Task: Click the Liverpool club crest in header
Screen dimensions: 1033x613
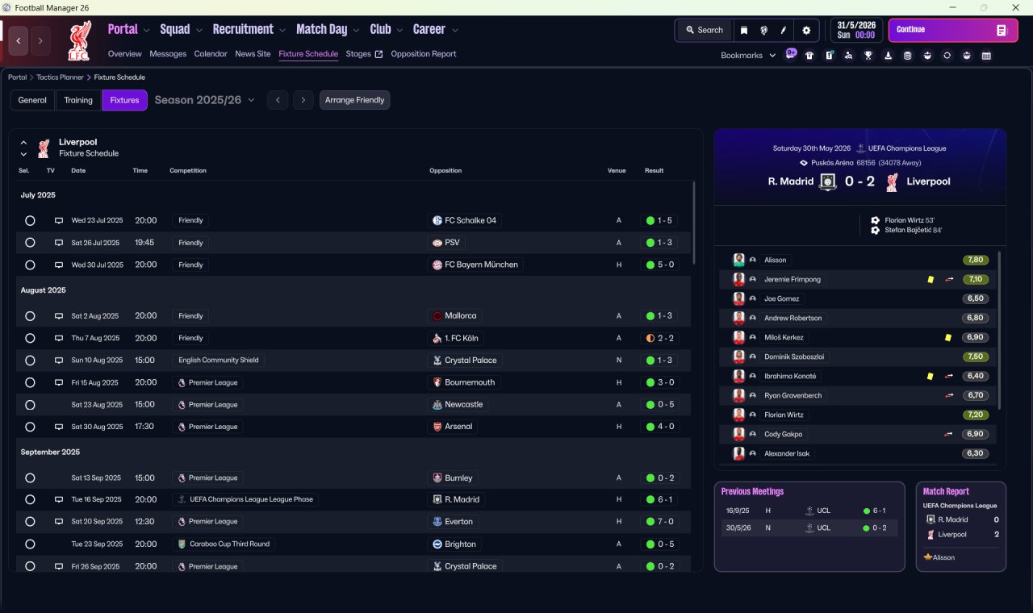Action: pos(81,40)
